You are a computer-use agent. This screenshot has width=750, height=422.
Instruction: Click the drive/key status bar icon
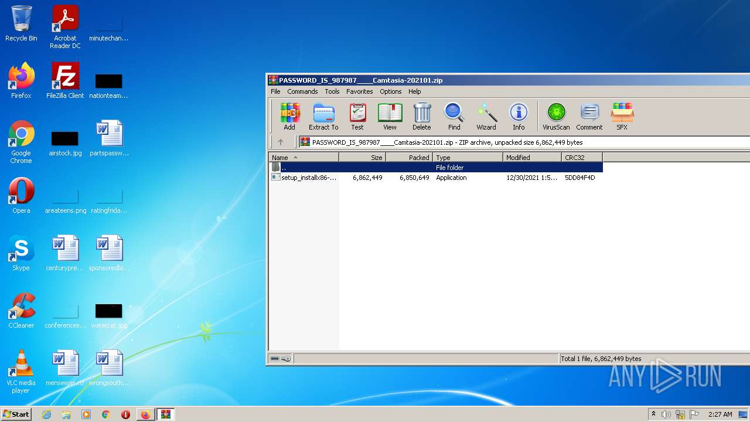(280, 359)
